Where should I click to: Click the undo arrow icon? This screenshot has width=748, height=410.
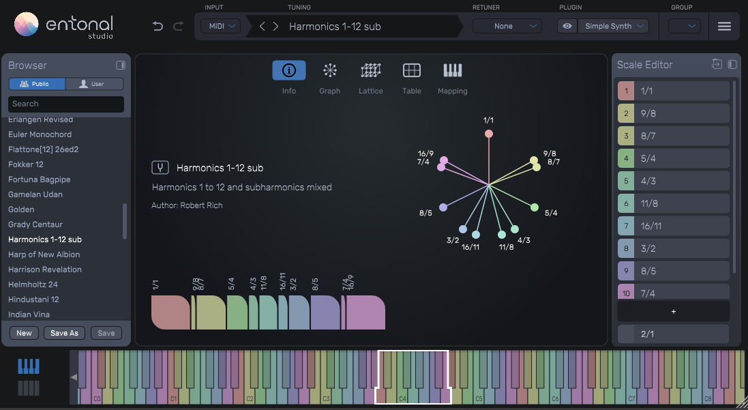[x=158, y=27]
